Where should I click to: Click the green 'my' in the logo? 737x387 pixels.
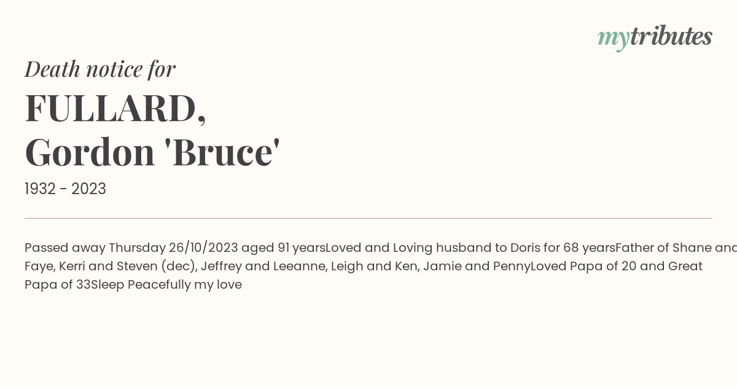click(x=614, y=40)
